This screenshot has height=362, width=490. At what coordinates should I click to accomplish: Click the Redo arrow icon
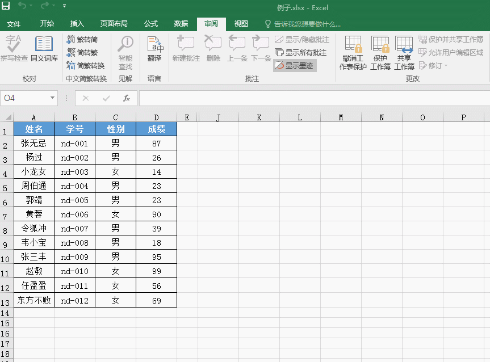(45, 5)
